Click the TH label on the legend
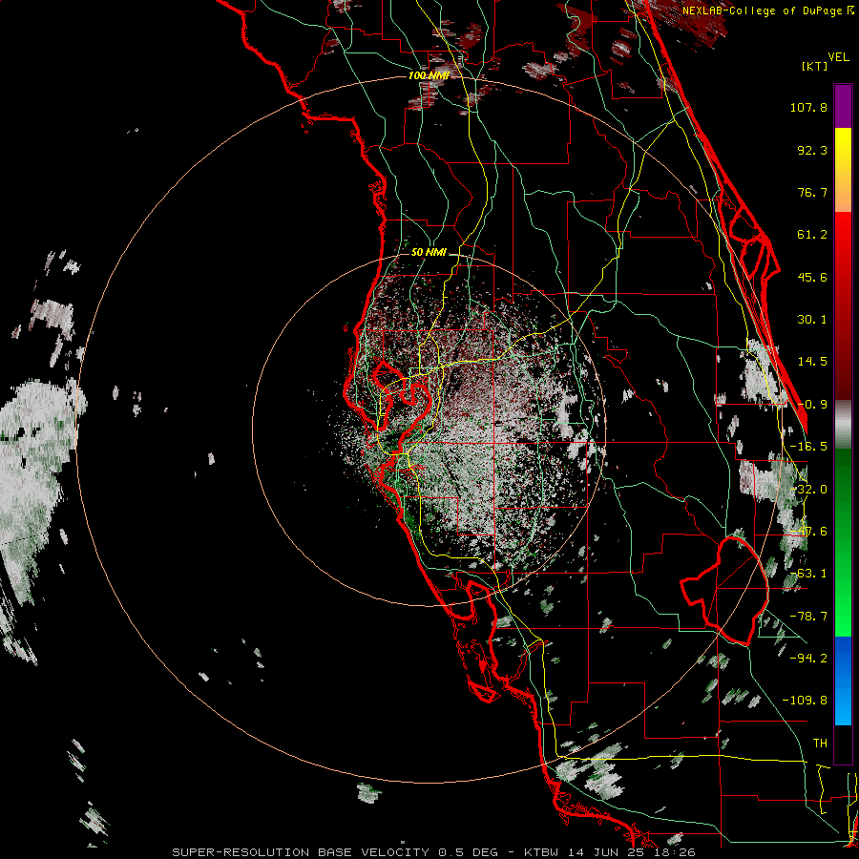 click(820, 744)
